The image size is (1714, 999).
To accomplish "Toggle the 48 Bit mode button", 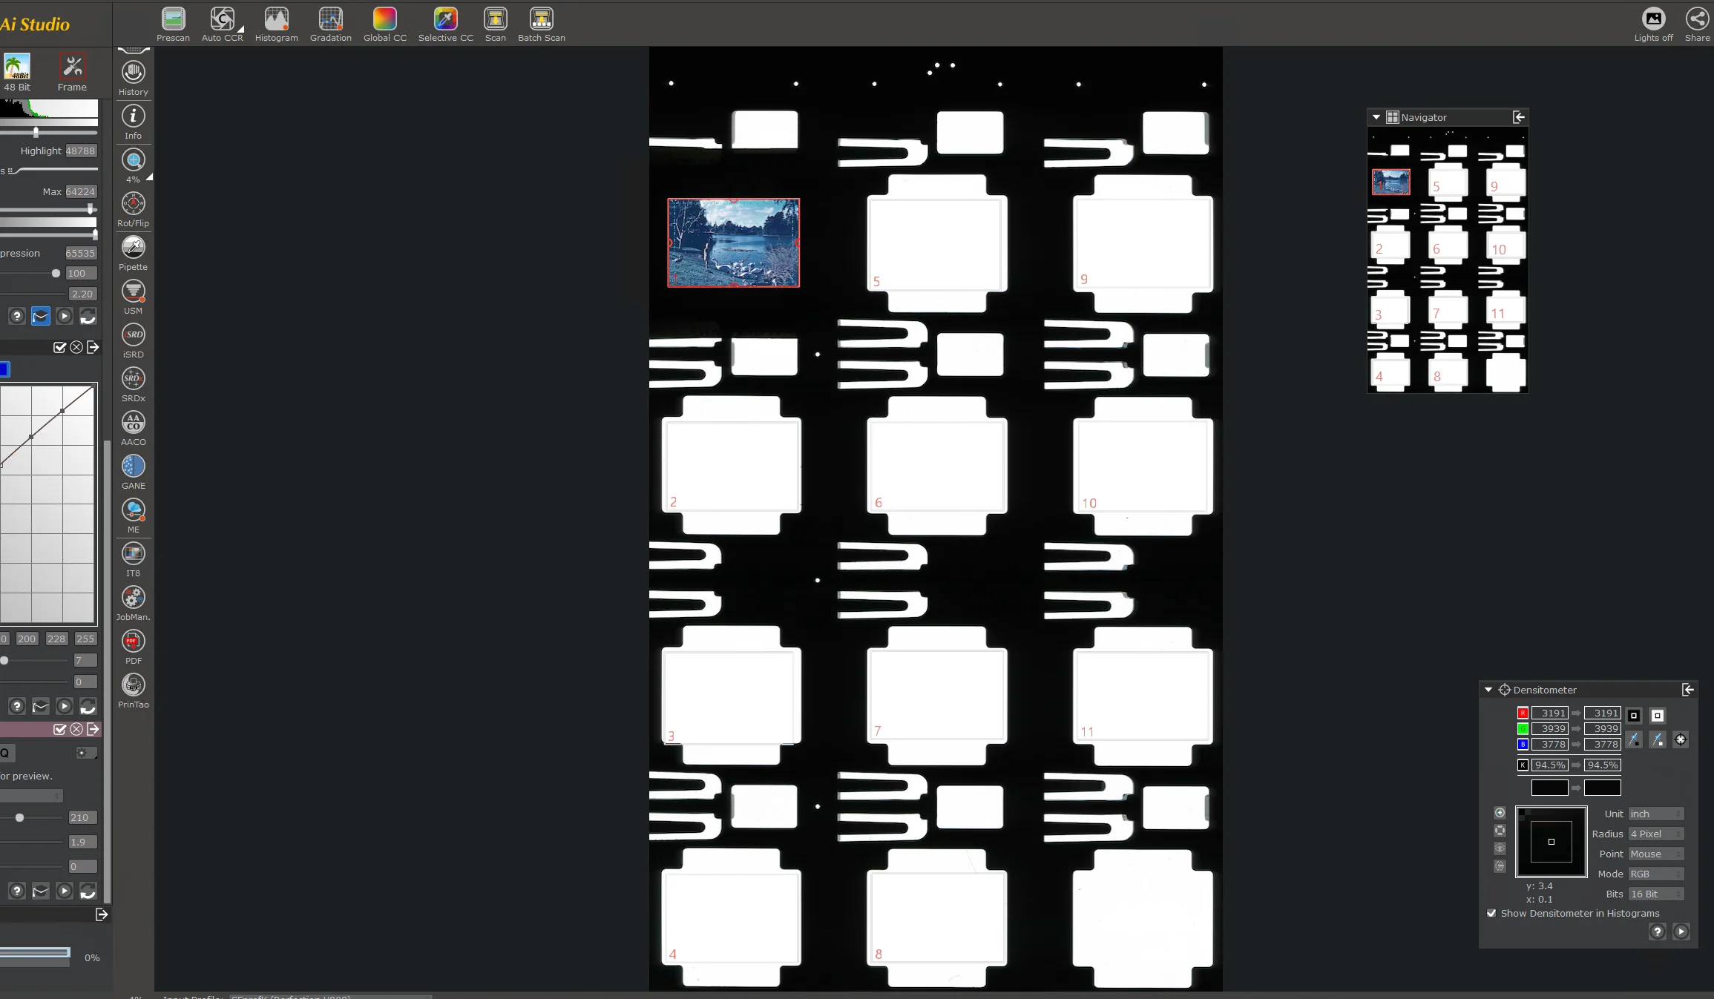I will 17,67.
